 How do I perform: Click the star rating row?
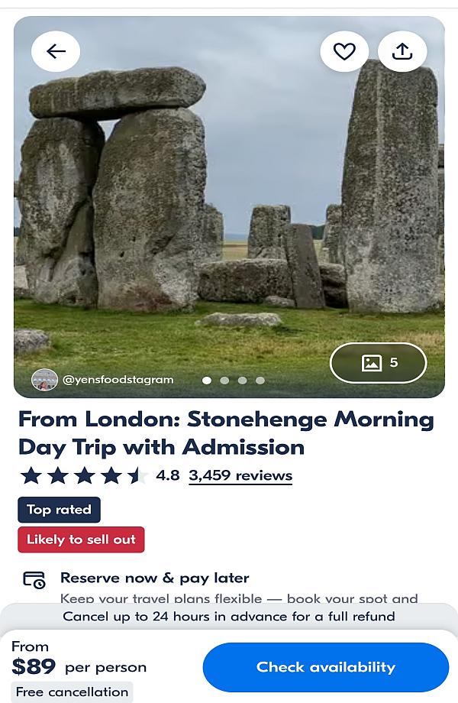pos(84,475)
